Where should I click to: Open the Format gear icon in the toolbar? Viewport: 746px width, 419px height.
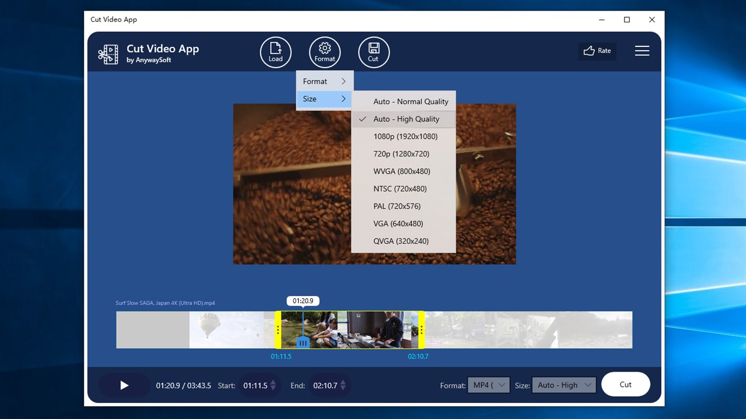(x=324, y=52)
